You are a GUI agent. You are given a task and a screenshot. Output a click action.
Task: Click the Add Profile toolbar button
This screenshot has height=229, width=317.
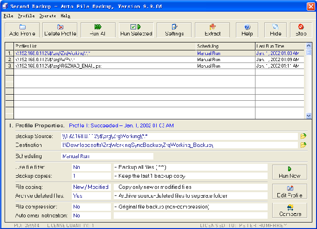click(x=22, y=30)
